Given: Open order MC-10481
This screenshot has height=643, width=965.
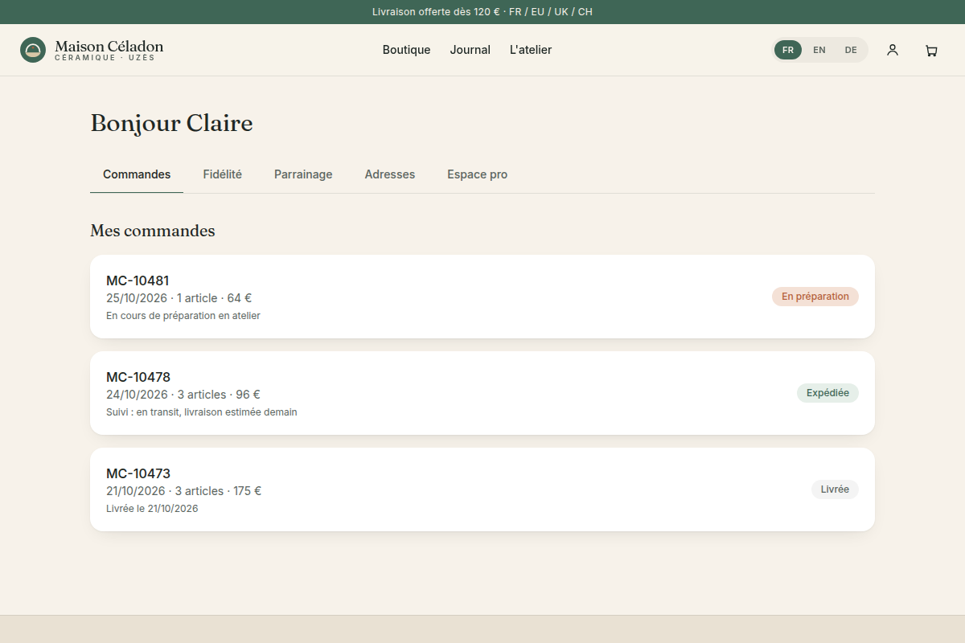Looking at the screenshot, I should pos(482,297).
